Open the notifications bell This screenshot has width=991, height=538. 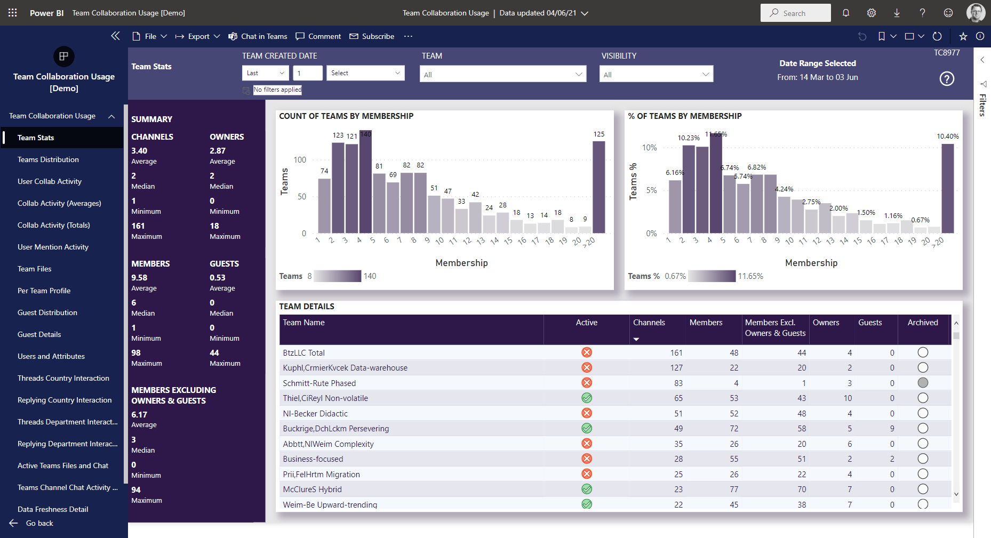pos(846,13)
